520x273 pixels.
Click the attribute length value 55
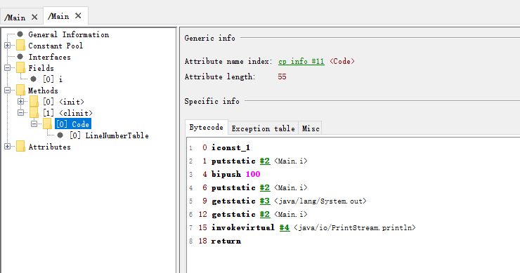pos(282,77)
